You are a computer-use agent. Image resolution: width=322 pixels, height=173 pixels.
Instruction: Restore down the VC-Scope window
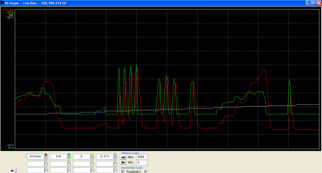tap(313, 3)
